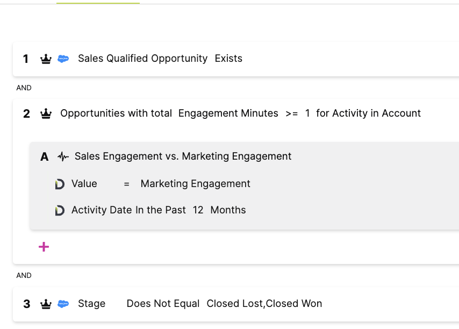The height and width of the screenshot is (329, 459).
Task: Click the Salesforce cloud icon in rule 1
Action: (63, 59)
